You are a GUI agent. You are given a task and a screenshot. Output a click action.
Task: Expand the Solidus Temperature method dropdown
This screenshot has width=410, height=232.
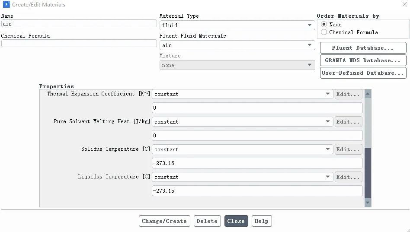click(242, 149)
